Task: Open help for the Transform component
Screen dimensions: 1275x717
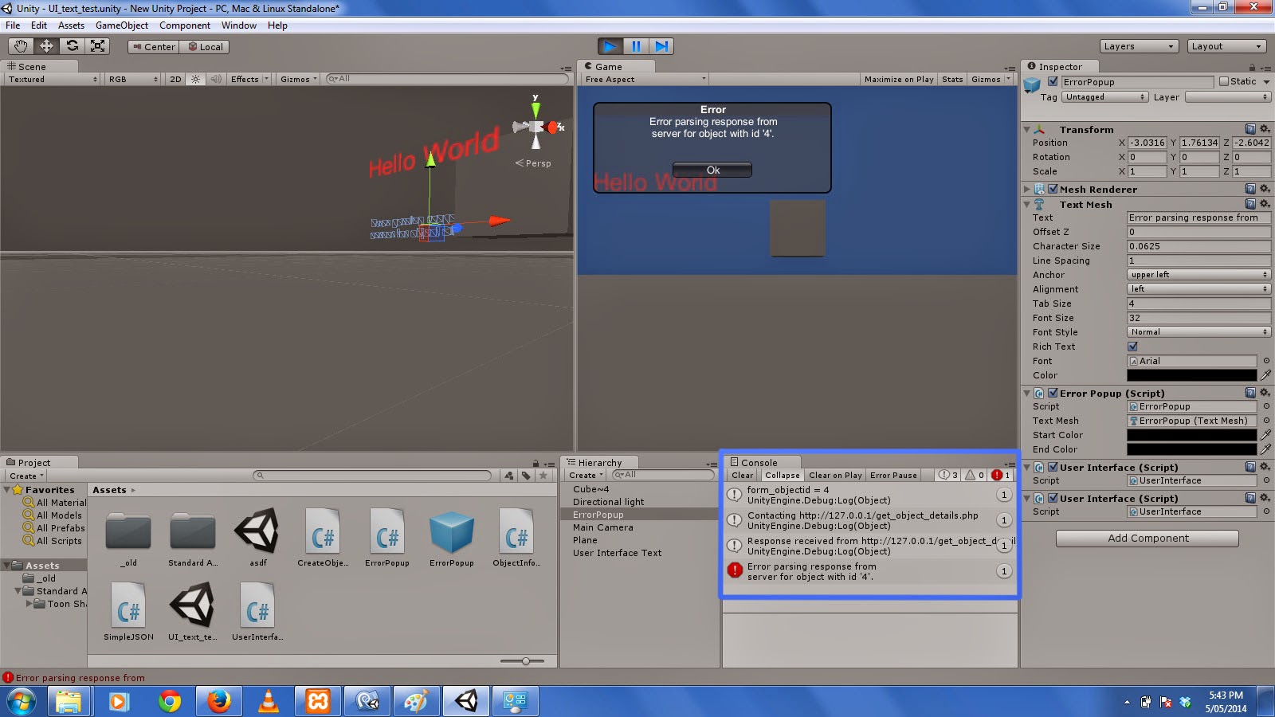Action: (1250, 129)
